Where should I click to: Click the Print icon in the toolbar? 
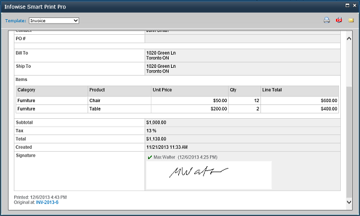pos(327,20)
